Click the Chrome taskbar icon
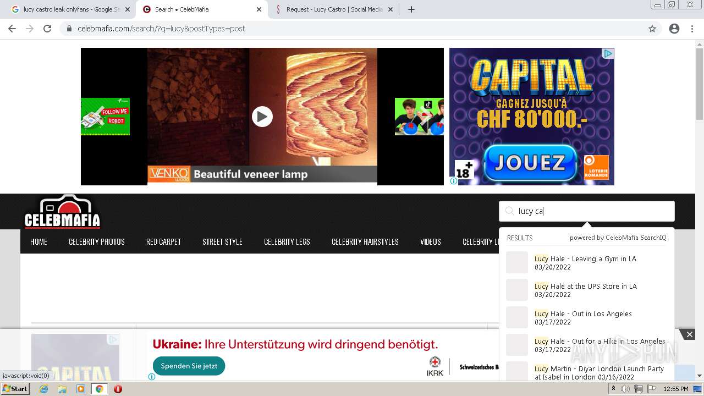 (99, 389)
